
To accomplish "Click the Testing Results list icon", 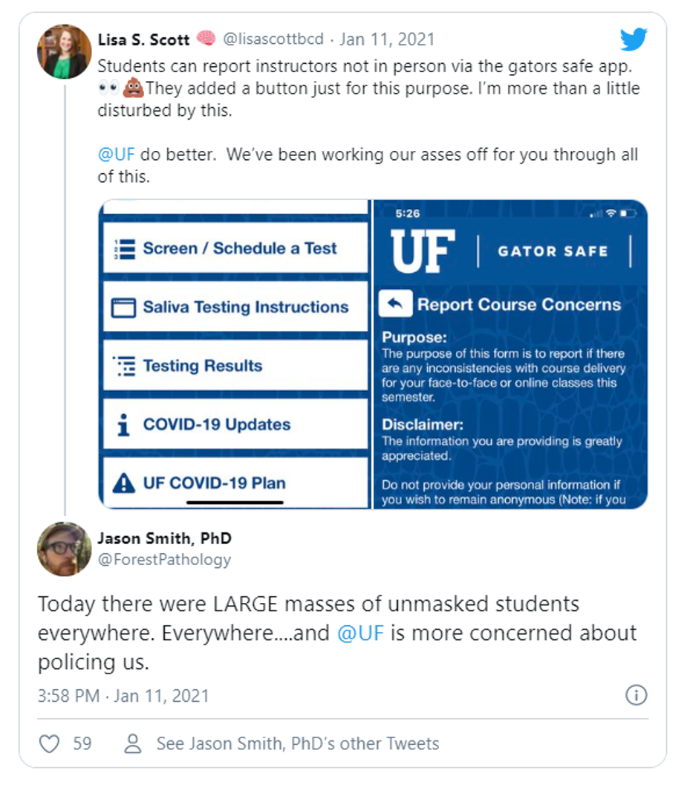I will pos(124,366).
